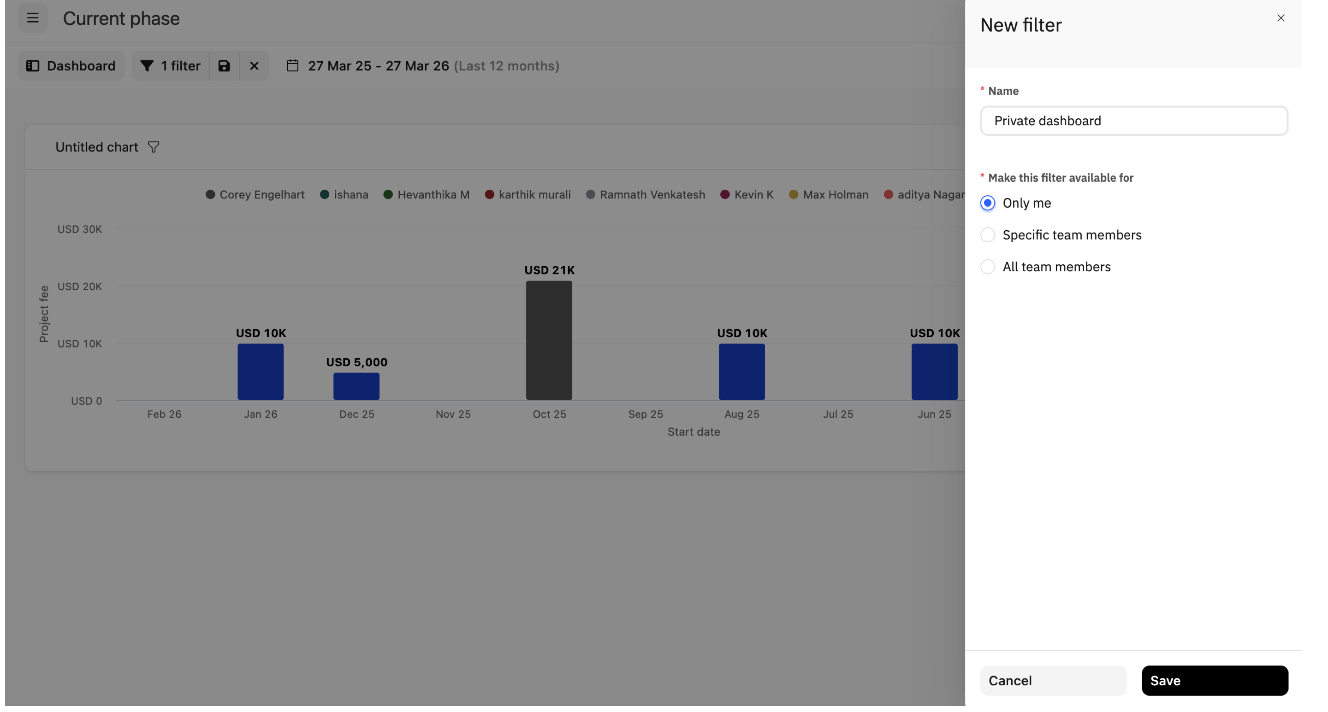Viewport: 1328px width, 712px height.
Task: Toggle Corey Engelhart legend color dot
Action: pos(210,195)
